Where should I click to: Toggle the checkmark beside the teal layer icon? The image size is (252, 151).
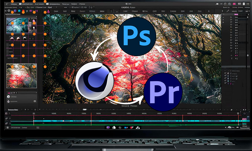tap(225, 81)
